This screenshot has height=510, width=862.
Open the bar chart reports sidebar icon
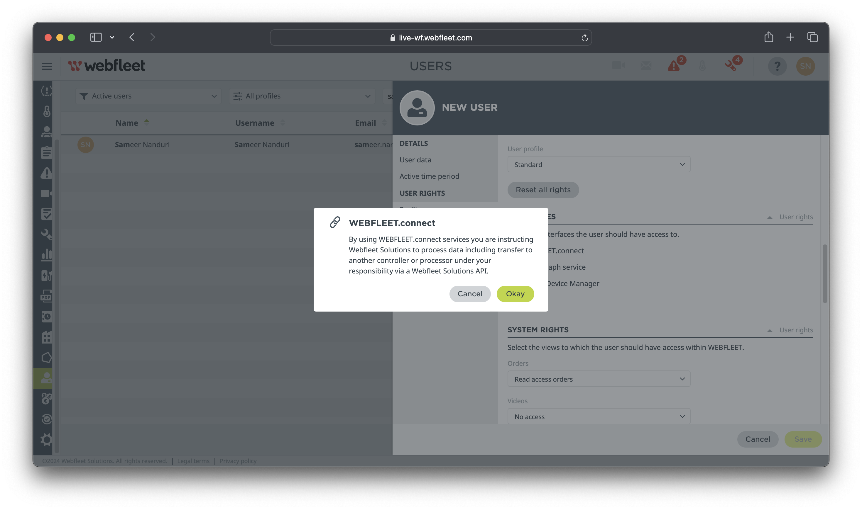point(47,255)
